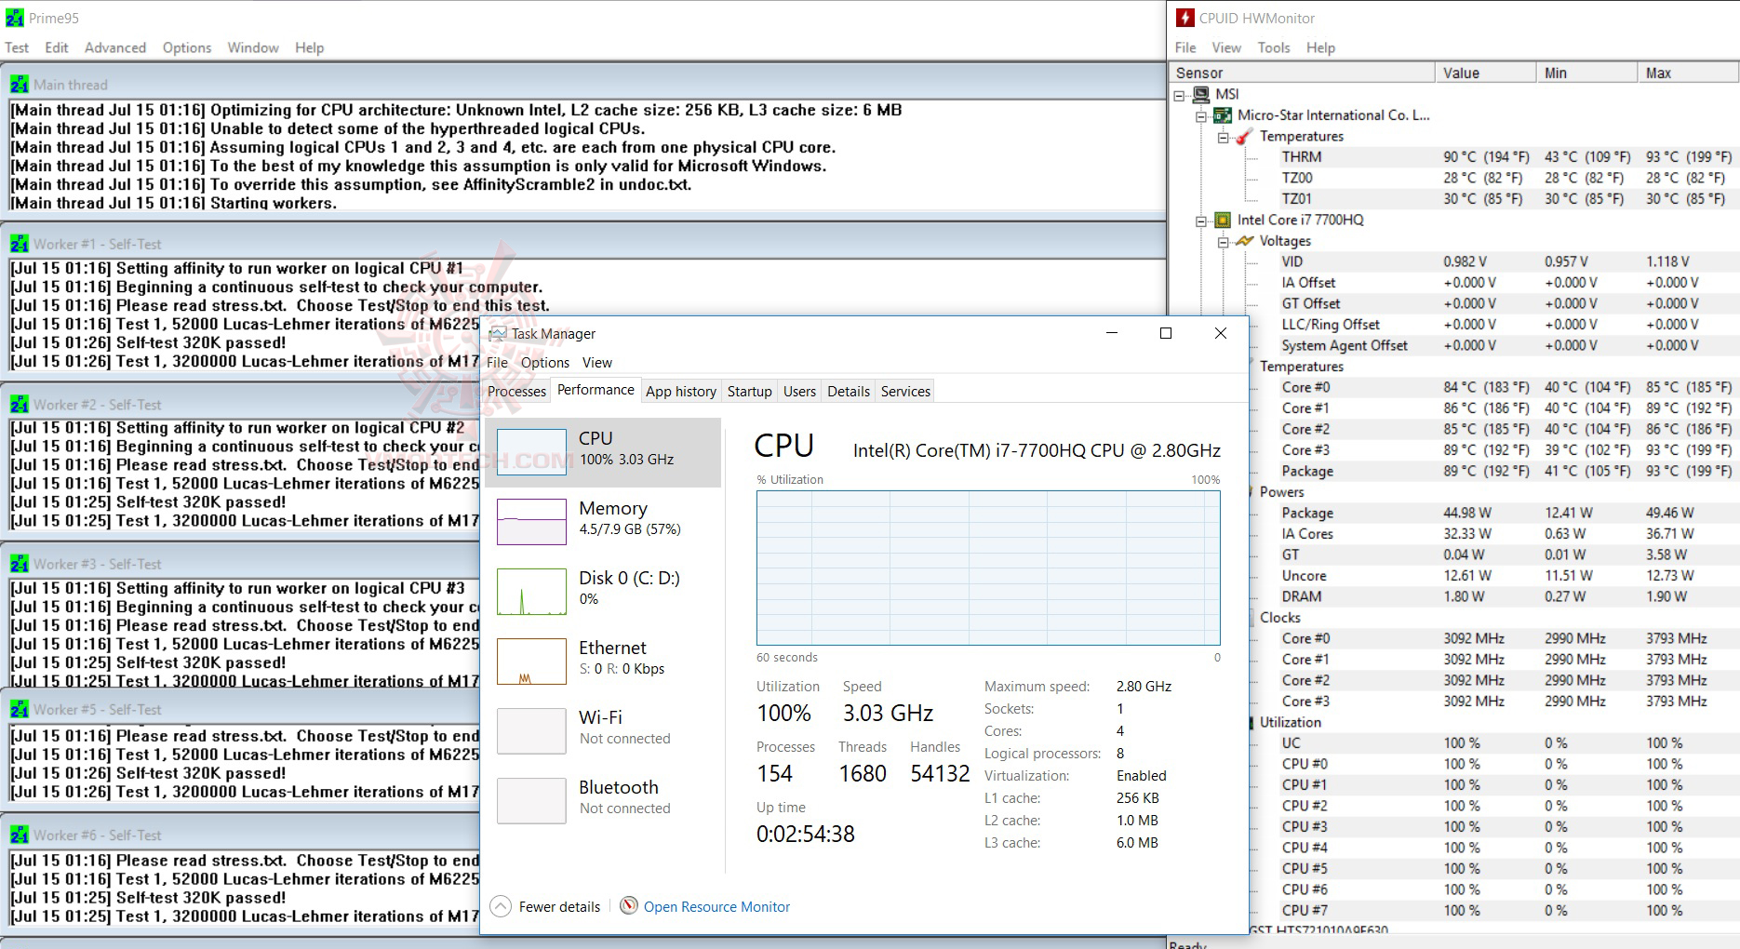Select the VID voltage row
This screenshot has width=1740, height=949.
point(1506,262)
